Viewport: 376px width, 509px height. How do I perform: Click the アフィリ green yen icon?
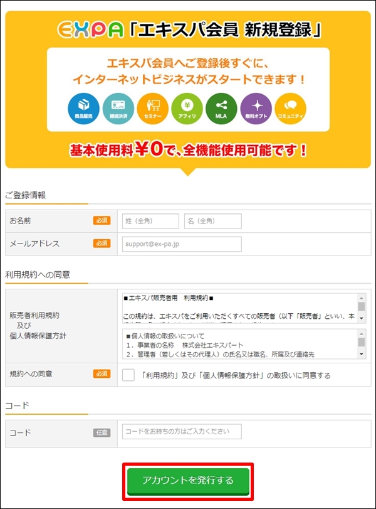tap(187, 109)
